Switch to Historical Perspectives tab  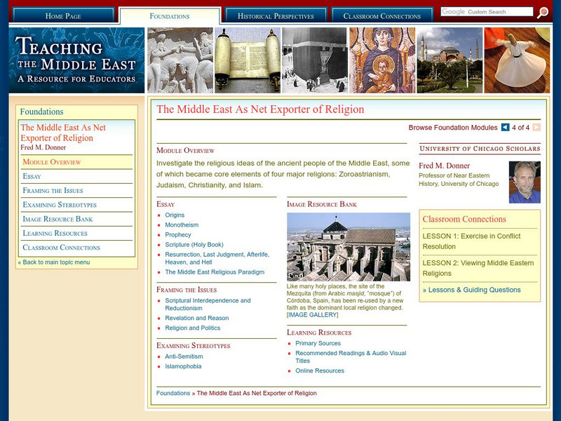tap(276, 16)
